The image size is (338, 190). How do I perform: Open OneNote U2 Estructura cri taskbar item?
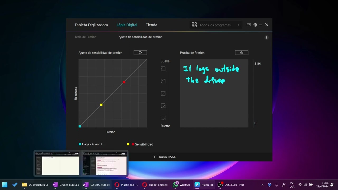click(97, 185)
